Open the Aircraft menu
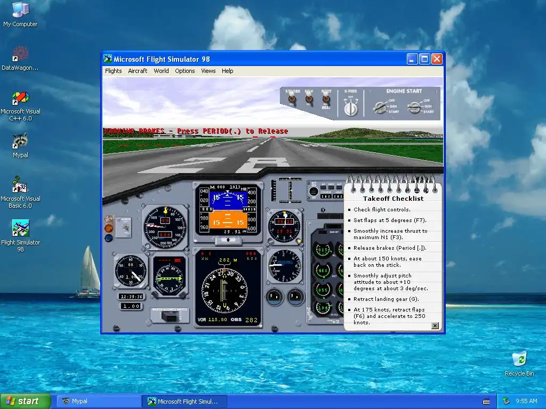This screenshot has width=546, height=409. pos(138,71)
